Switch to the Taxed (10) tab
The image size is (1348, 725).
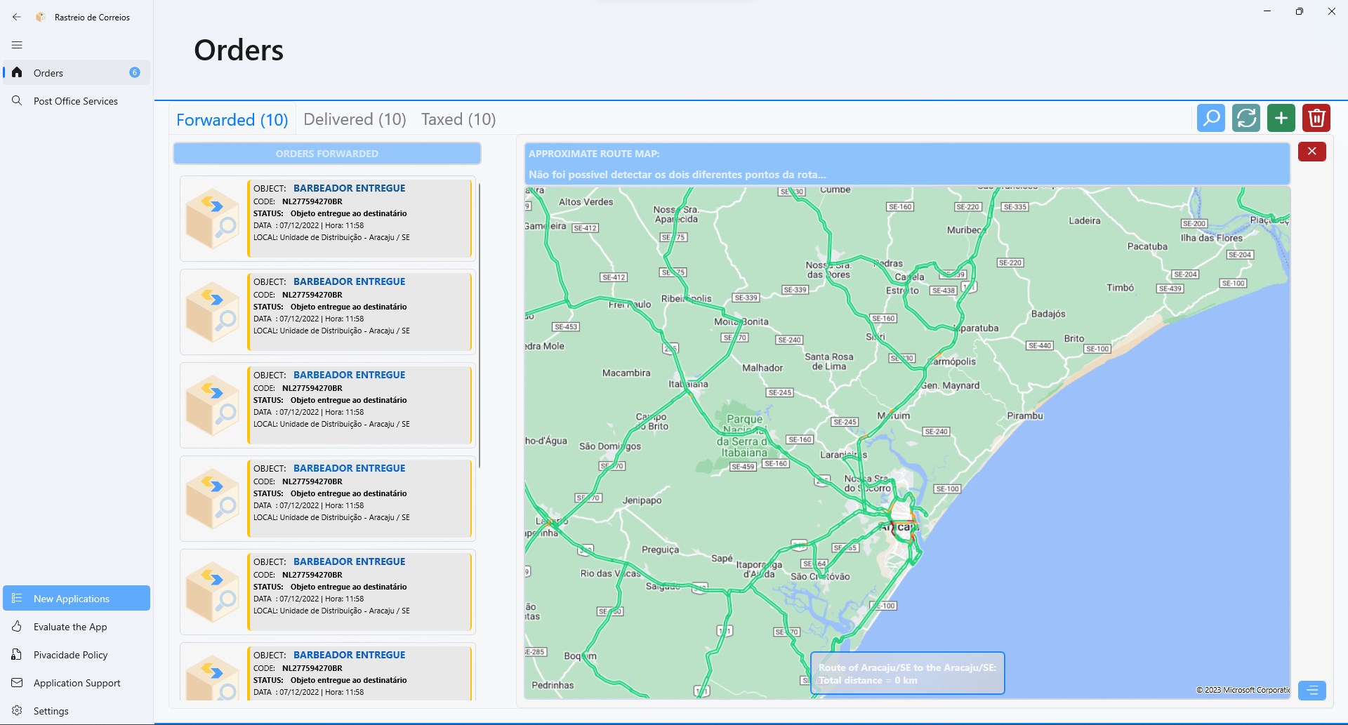458,119
